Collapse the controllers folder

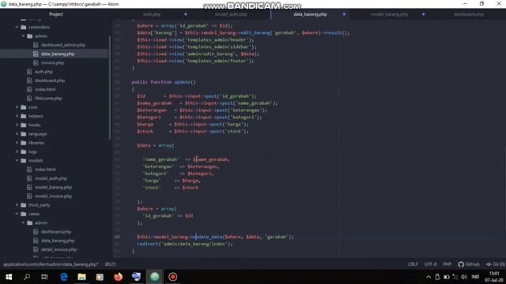click(x=17, y=28)
